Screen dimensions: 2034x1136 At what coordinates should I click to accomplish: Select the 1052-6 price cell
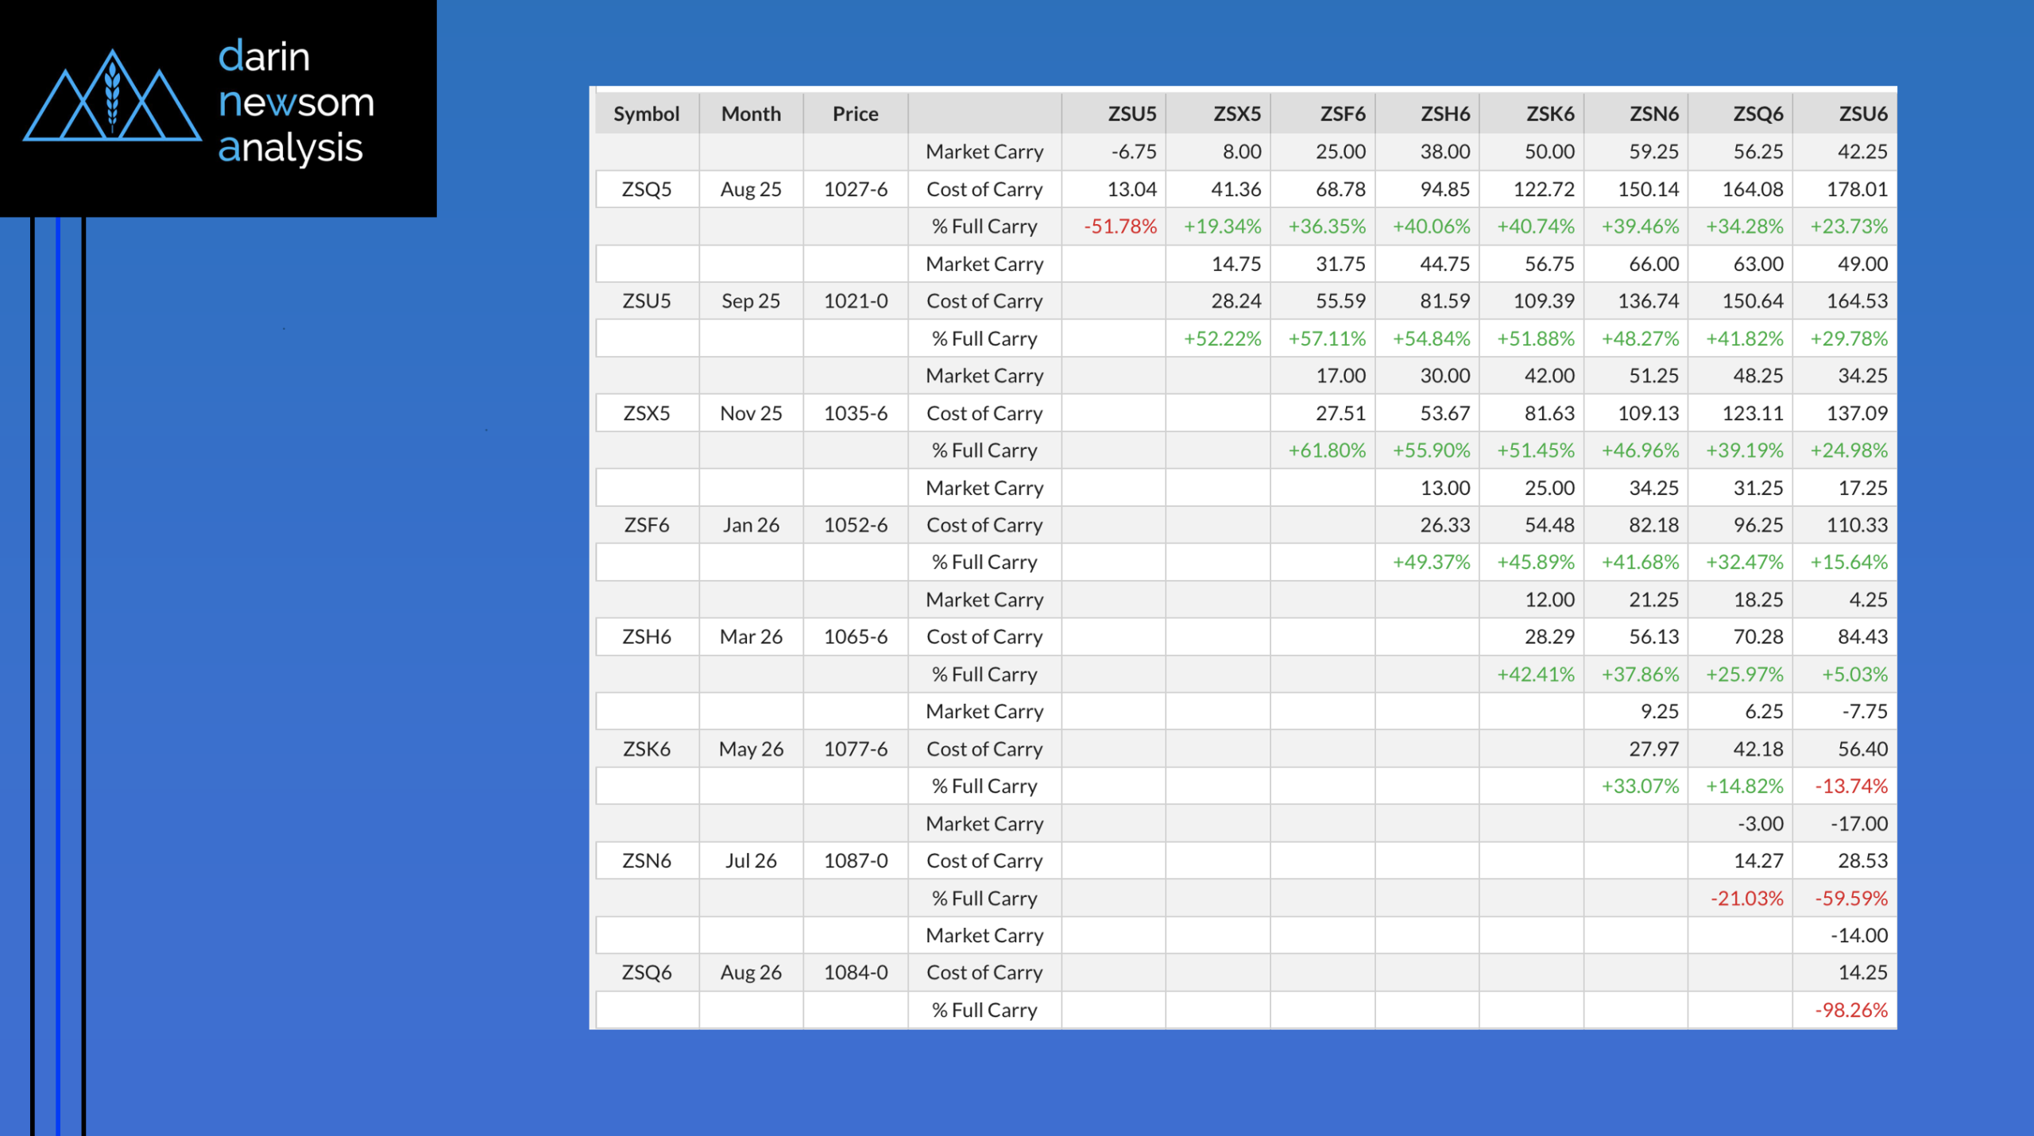[855, 525]
